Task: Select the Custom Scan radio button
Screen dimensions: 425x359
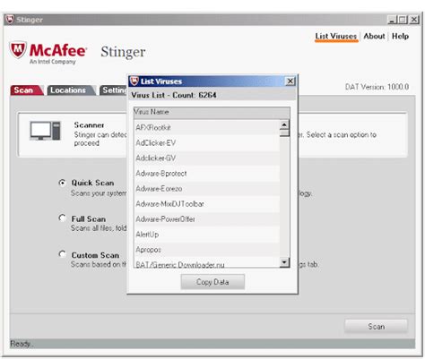Action: (x=62, y=254)
